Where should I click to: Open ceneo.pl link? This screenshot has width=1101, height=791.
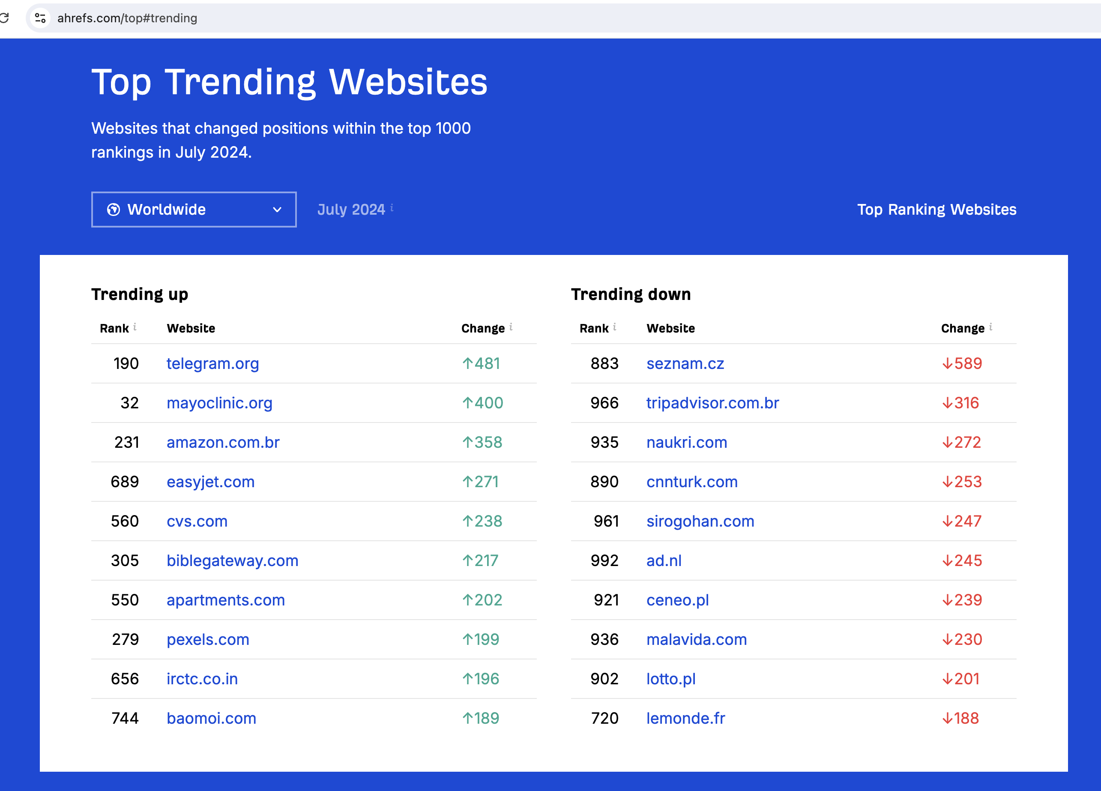pos(677,600)
